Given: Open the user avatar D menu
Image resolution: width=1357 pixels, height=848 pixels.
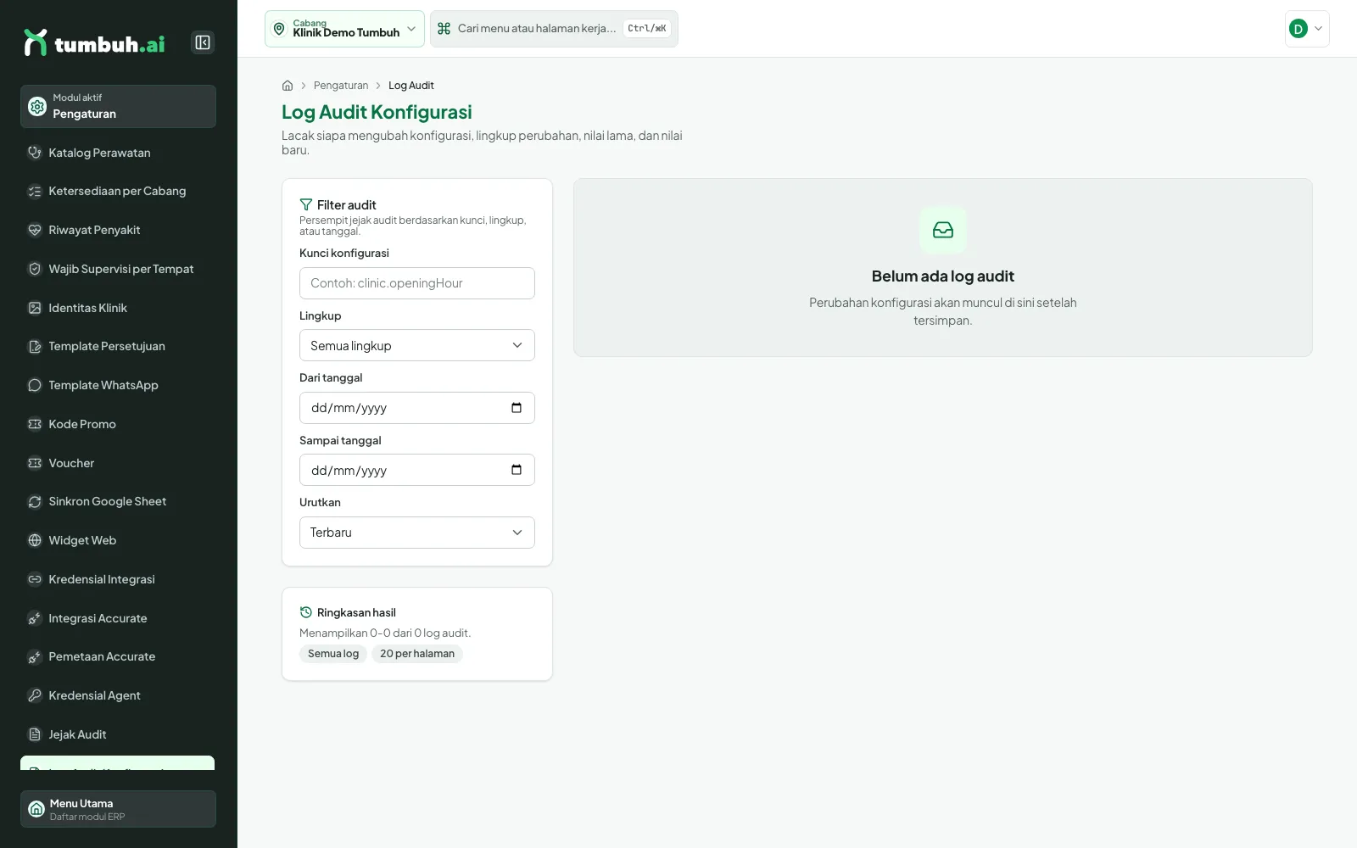Looking at the screenshot, I should click(1307, 29).
